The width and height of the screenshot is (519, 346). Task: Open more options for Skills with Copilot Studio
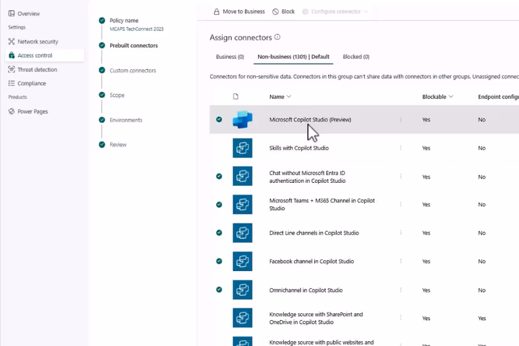(x=401, y=148)
